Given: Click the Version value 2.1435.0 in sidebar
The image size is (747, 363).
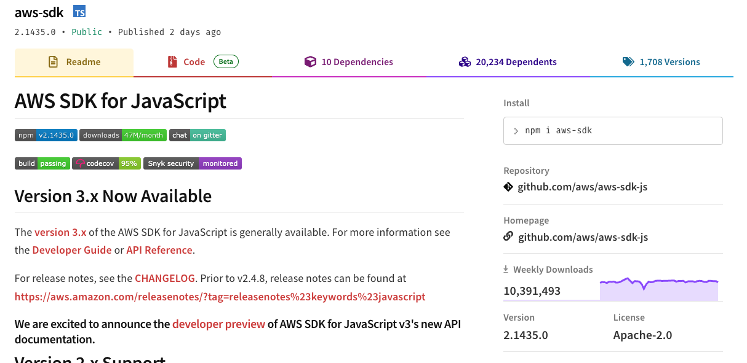Looking at the screenshot, I should [x=525, y=335].
